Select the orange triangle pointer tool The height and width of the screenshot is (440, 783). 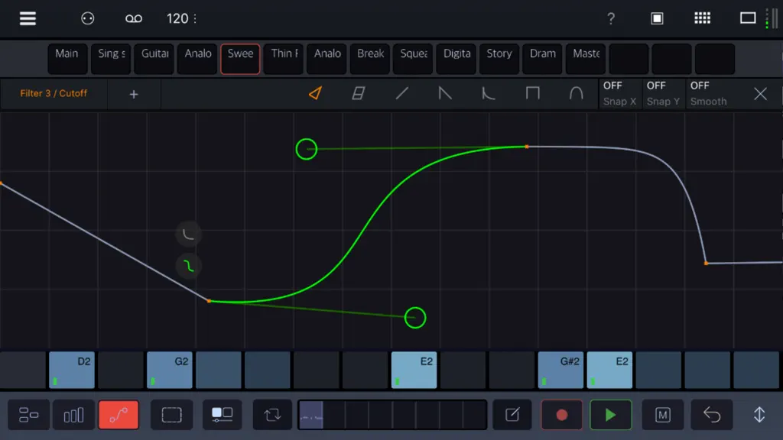[x=315, y=93]
